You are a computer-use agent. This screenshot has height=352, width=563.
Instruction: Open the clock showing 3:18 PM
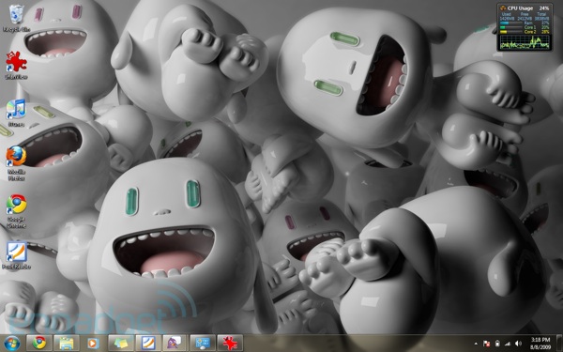(540, 344)
